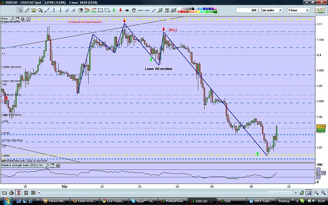The height and width of the screenshot is (205, 328).
Task: Click the red X icon in the bottom toolbar
Action: coord(18,192)
